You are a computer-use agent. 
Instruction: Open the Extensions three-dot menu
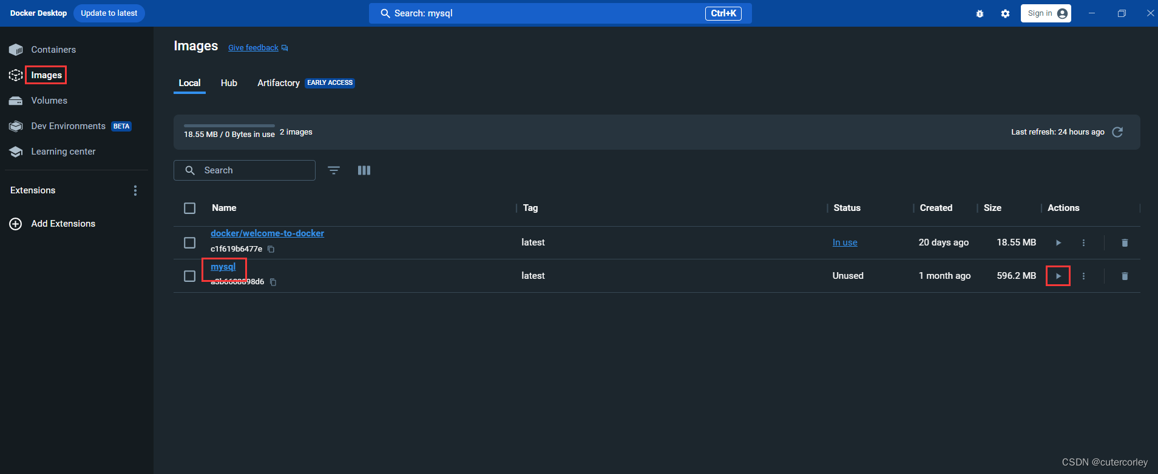135,190
